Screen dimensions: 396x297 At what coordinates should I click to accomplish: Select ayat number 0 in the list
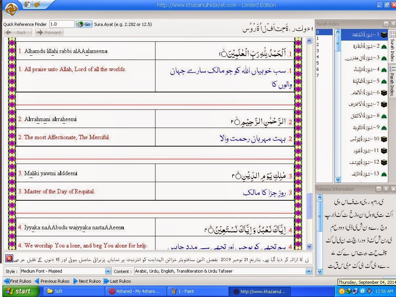pyautogui.click(x=324, y=32)
